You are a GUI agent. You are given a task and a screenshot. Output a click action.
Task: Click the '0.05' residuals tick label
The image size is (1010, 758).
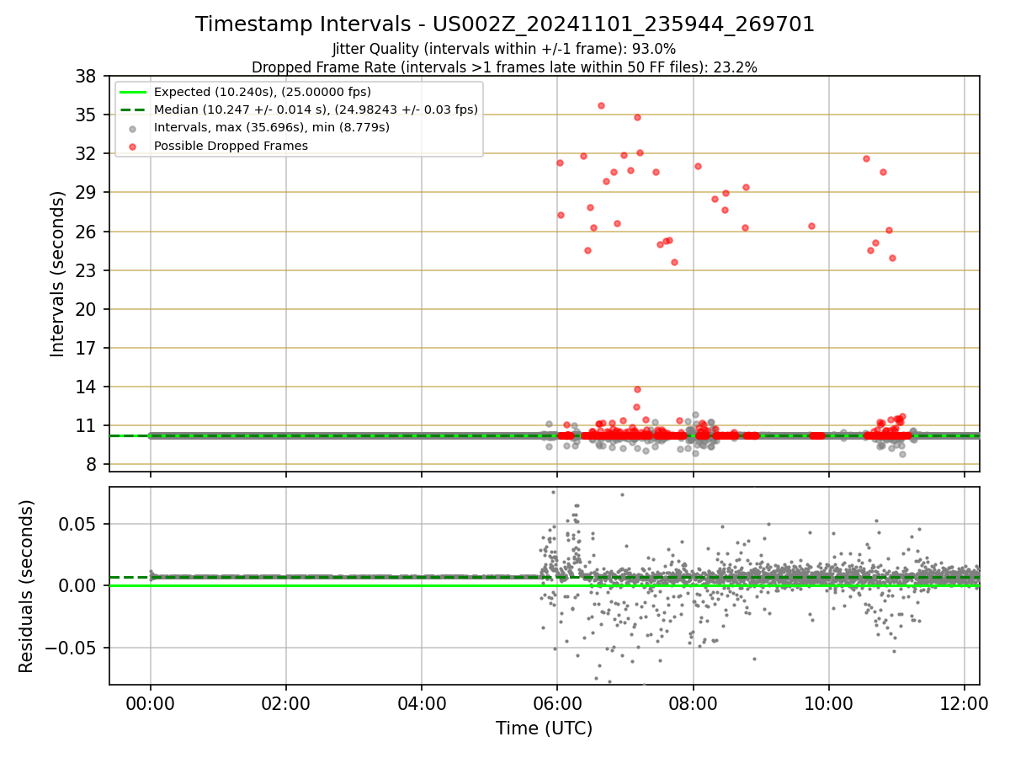(x=79, y=524)
